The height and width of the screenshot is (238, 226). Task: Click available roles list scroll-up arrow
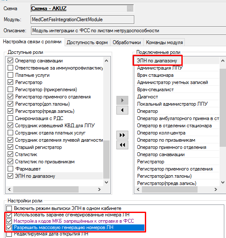pos(106,61)
